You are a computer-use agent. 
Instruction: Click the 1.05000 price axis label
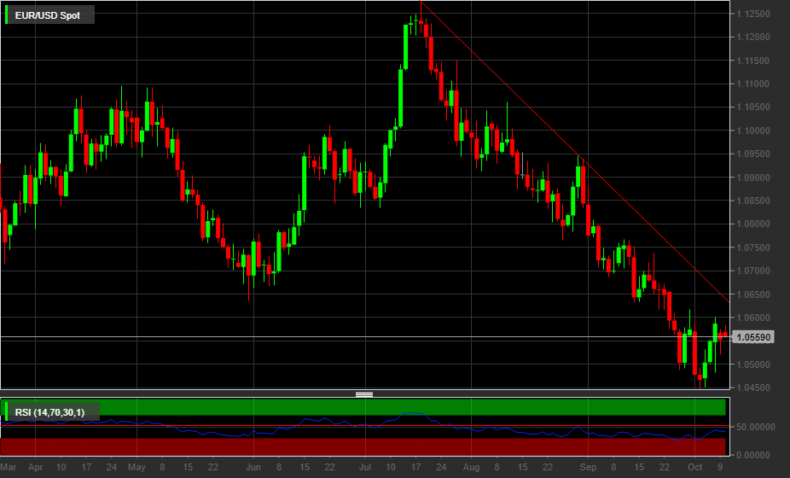coord(753,364)
